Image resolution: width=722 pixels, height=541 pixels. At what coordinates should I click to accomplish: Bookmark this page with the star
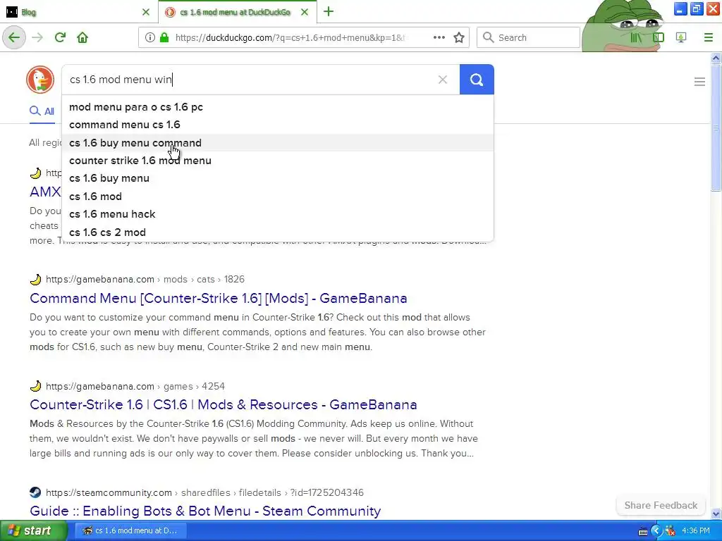coord(458,37)
